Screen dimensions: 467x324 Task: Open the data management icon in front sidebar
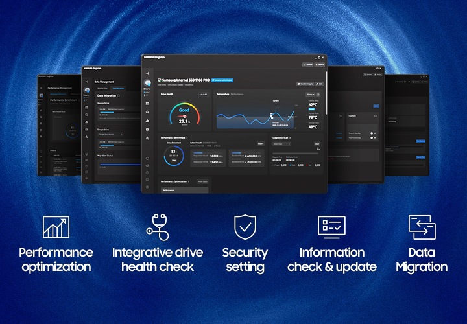tap(147, 130)
